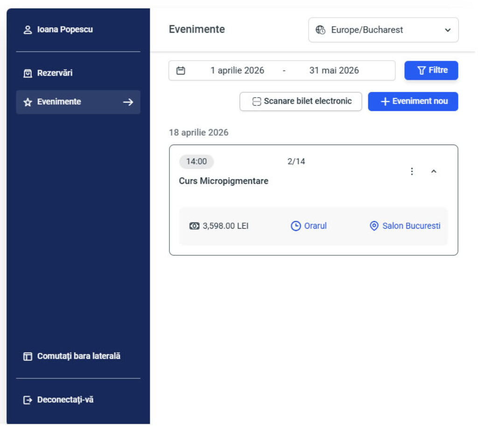The width and height of the screenshot is (478, 427).
Task: Click the location pin icon for Salon Bucuresti
Action: (374, 225)
